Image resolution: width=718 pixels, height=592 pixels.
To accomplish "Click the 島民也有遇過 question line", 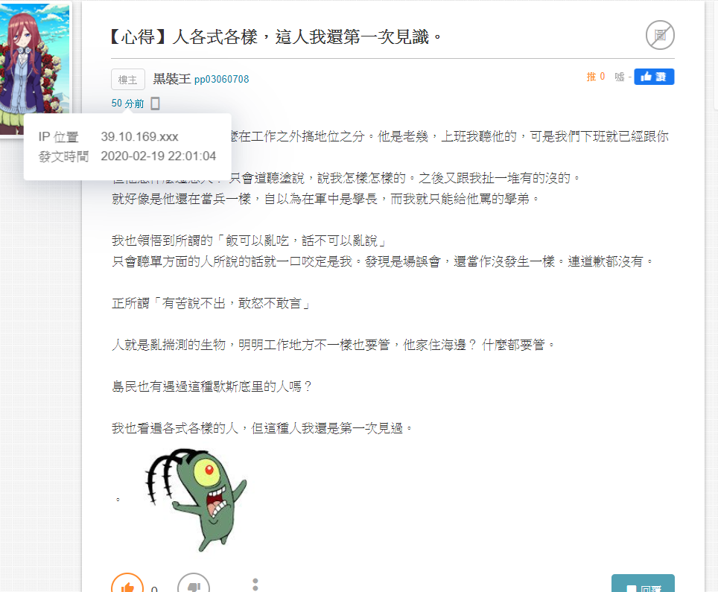I will (x=212, y=386).
